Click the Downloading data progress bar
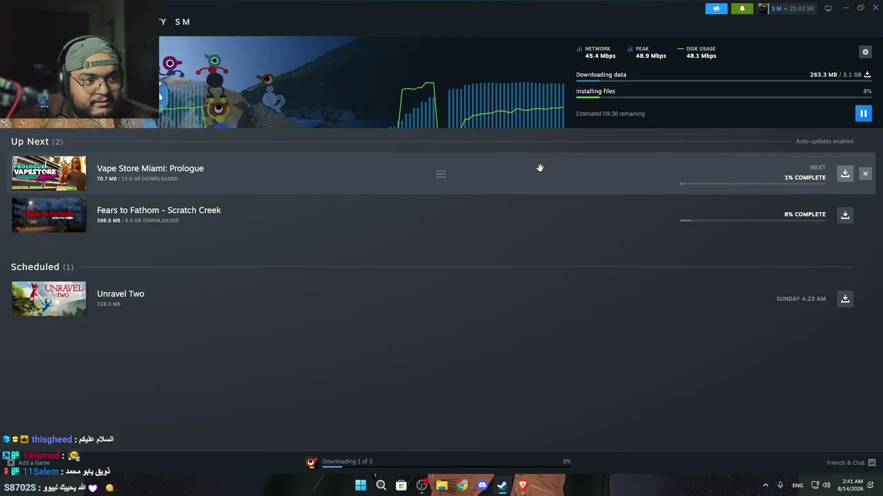Viewport: 883px width, 496px height. (724, 81)
